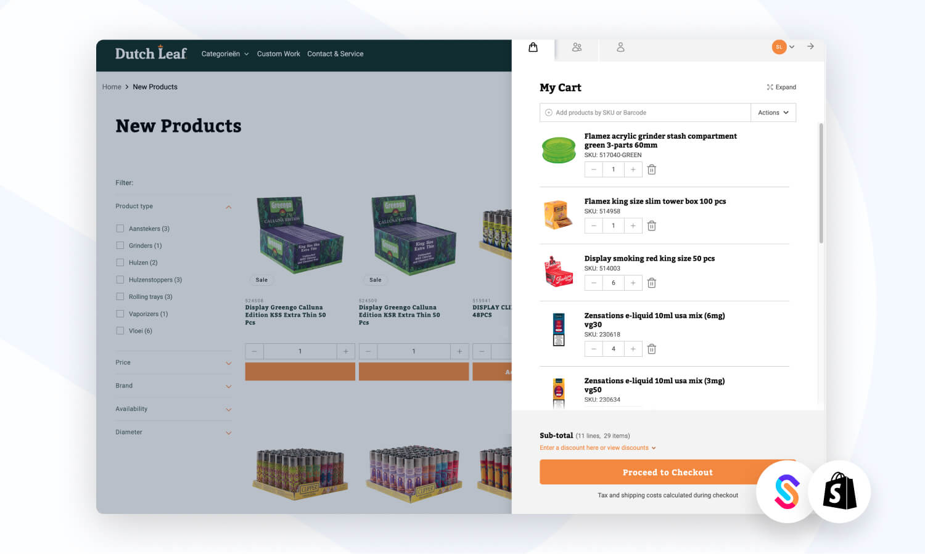Decrease quantity for Greengo Calluna KSS
Viewport: 925px width, 554px height.
click(x=254, y=351)
